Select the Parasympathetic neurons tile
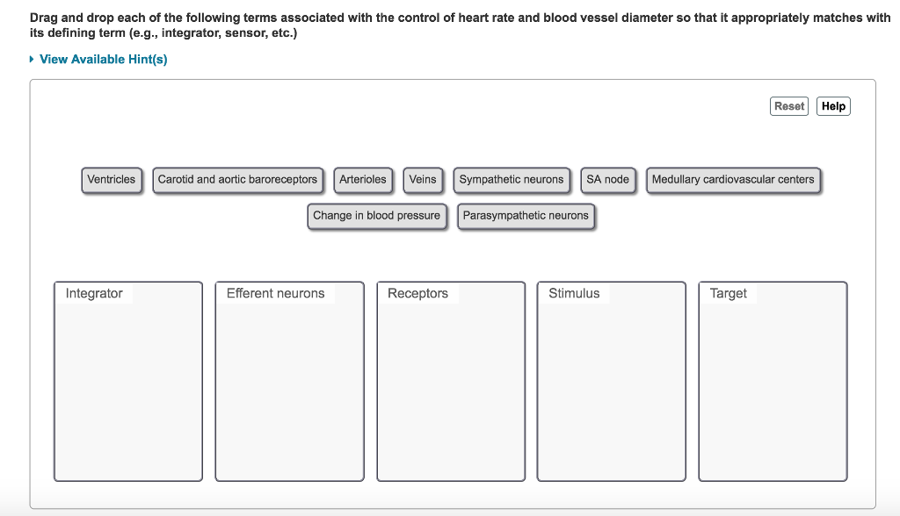The height and width of the screenshot is (516, 900). coord(526,216)
